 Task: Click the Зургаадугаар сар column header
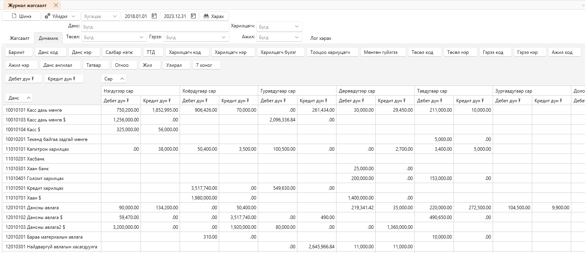(532, 91)
